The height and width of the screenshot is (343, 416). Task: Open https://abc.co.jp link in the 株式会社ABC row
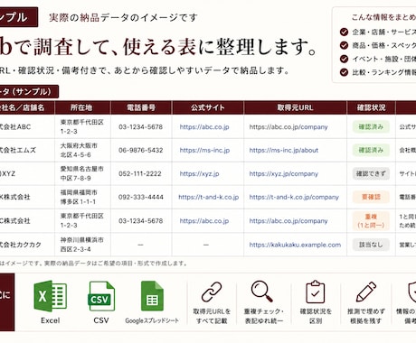tap(204, 127)
